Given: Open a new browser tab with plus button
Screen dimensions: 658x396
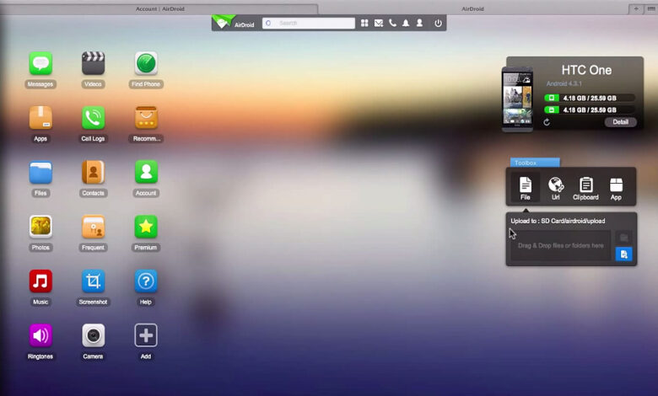Looking at the screenshot, I should tap(636, 8).
